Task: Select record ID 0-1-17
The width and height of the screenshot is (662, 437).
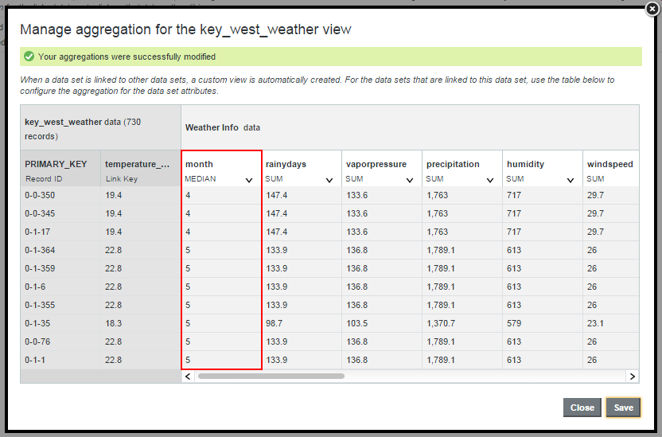Action: (37, 232)
